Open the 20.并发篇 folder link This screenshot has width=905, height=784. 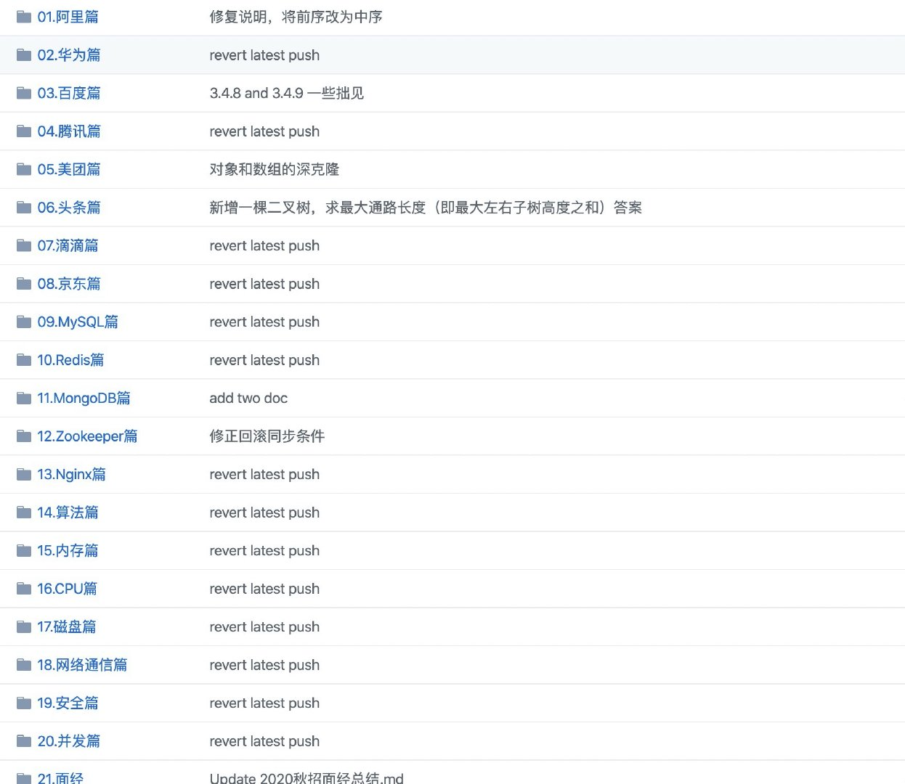point(69,741)
